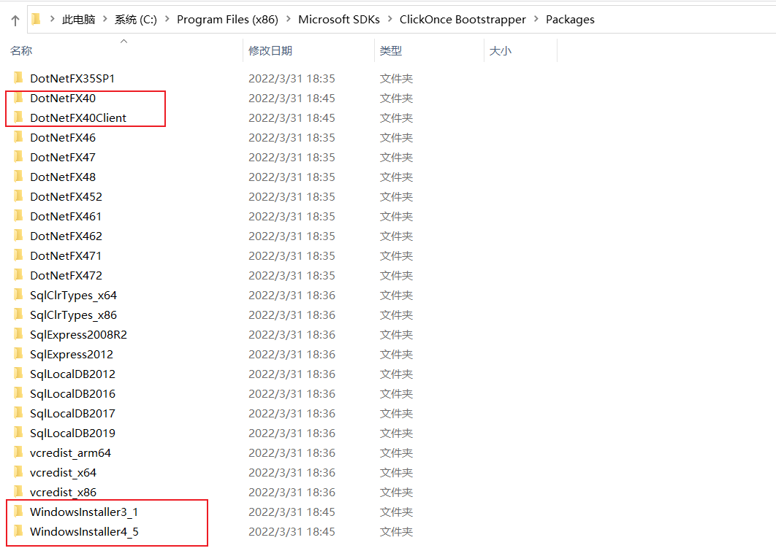776x559 pixels.
Task: Select the DotNetFX40 folder icon
Action: (18, 97)
